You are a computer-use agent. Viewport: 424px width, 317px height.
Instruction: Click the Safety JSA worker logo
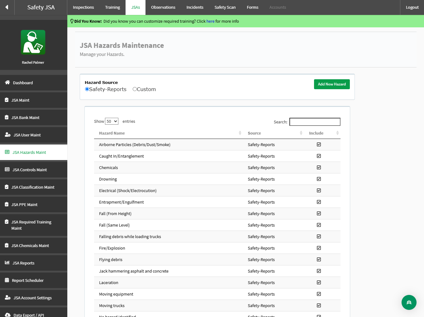(33, 42)
